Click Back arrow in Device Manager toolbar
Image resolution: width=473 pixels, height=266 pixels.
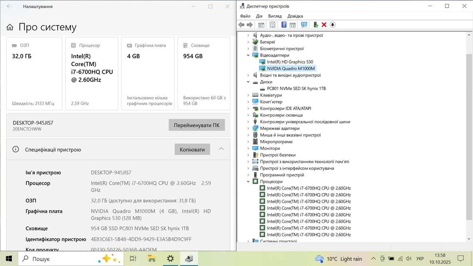coord(241,25)
